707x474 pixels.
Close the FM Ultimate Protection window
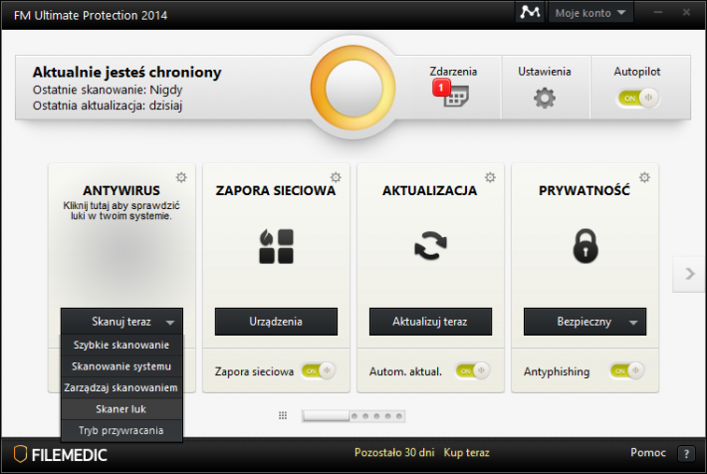686,13
